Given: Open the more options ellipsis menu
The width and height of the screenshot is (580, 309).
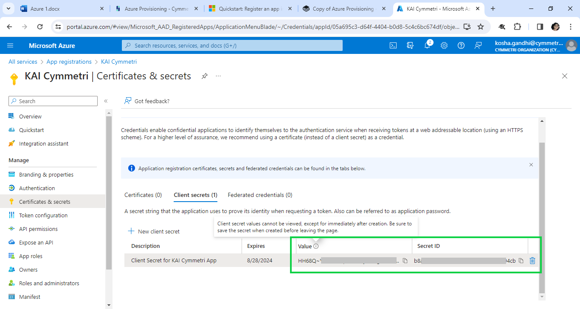Looking at the screenshot, I should [218, 76].
